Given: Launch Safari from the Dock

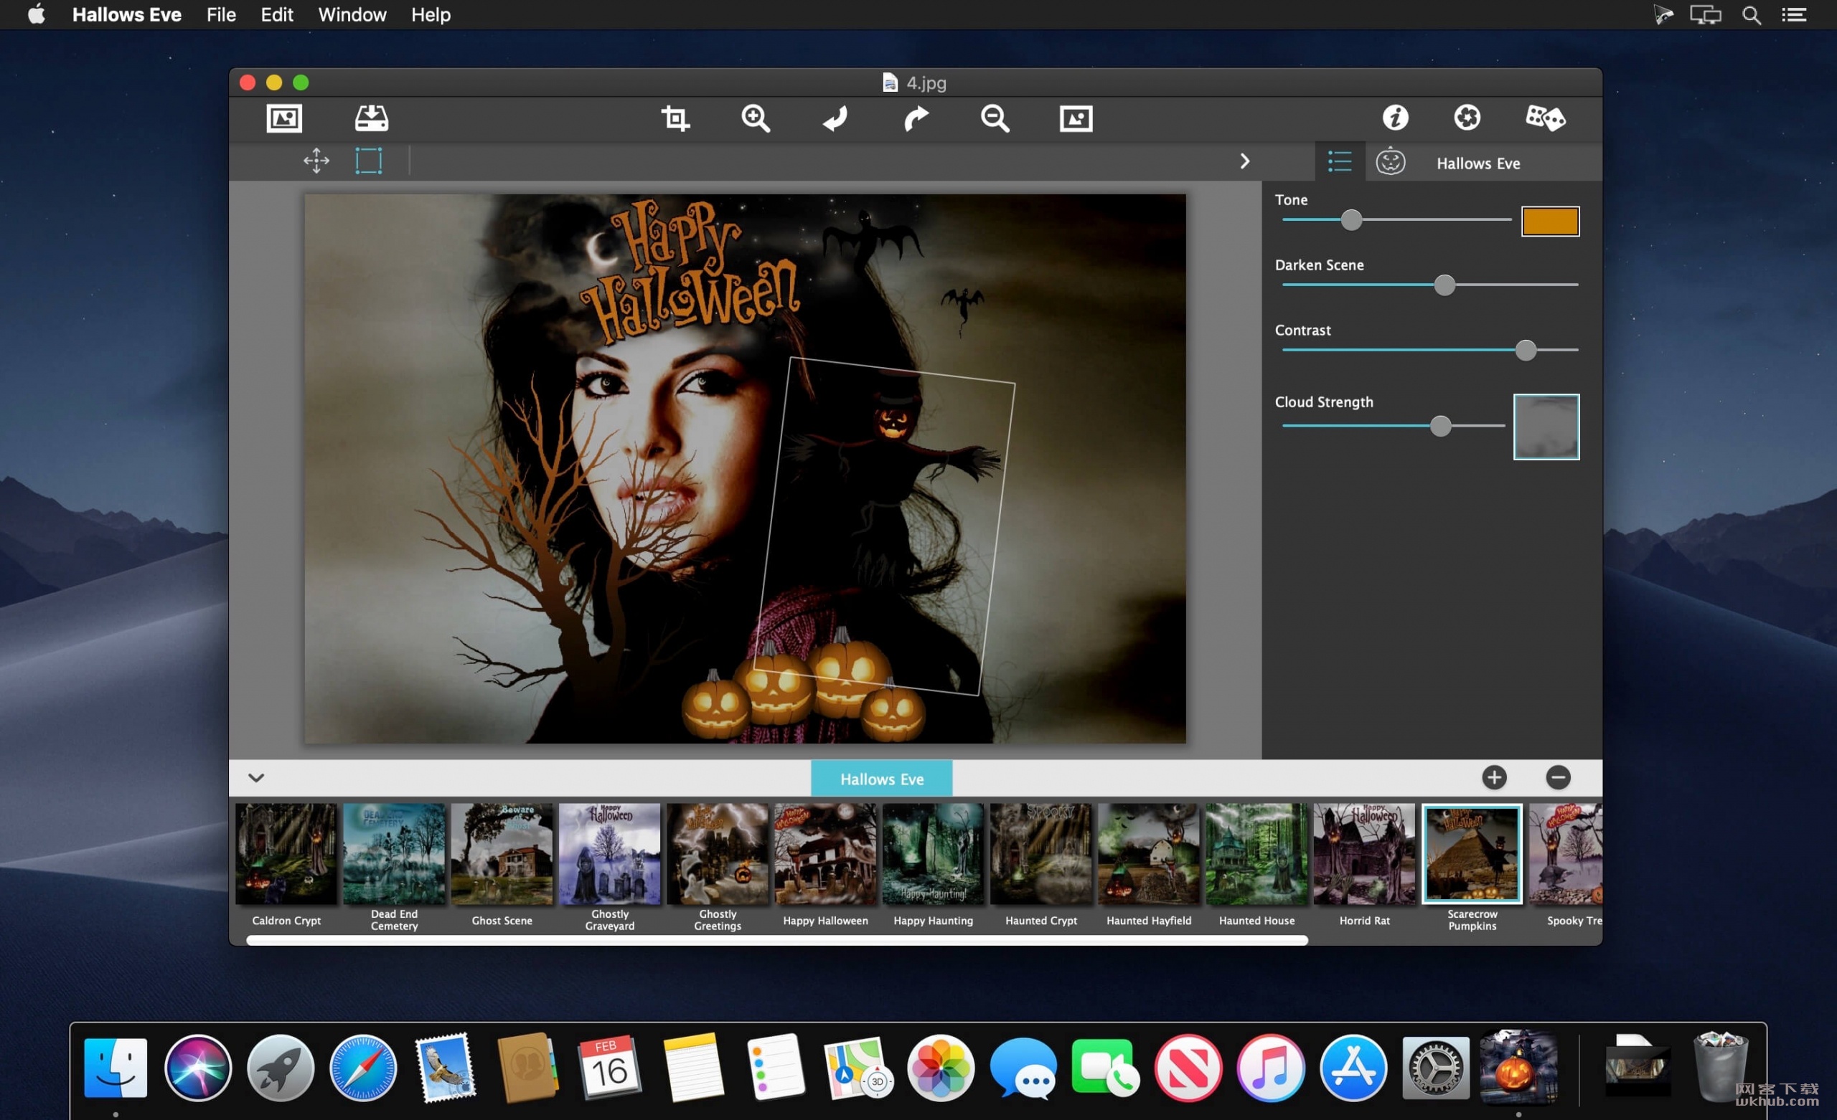Looking at the screenshot, I should pos(363,1067).
